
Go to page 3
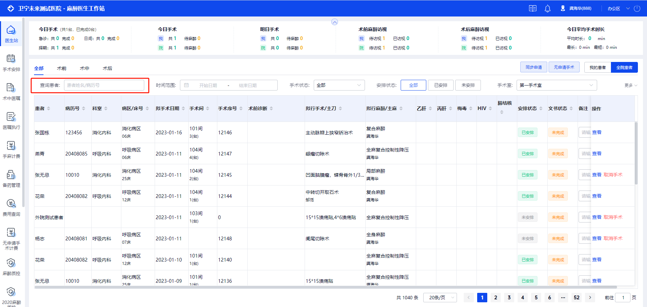tap(509, 298)
